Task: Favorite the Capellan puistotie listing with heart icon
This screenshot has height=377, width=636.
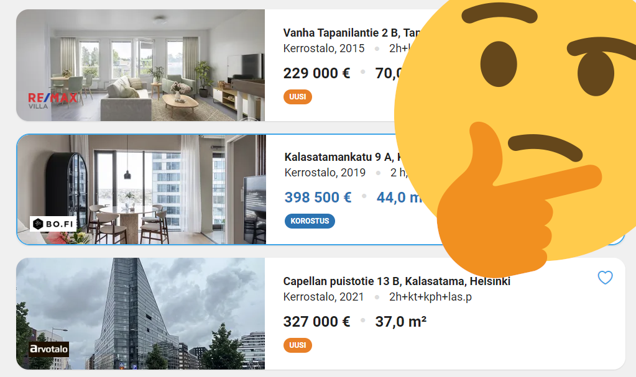Action: click(x=605, y=278)
